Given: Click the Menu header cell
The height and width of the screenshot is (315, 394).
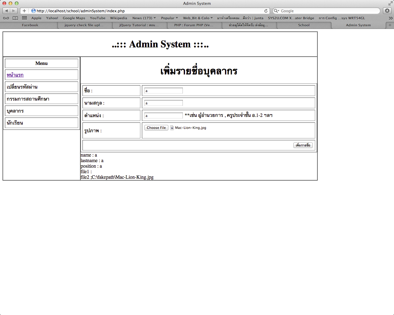Looking at the screenshot, I should click(42, 63).
